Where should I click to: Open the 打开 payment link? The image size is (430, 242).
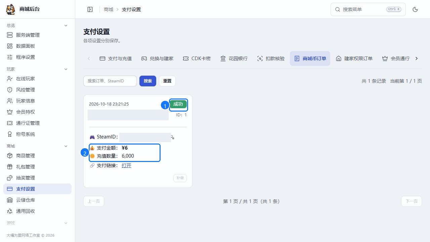tap(126, 165)
